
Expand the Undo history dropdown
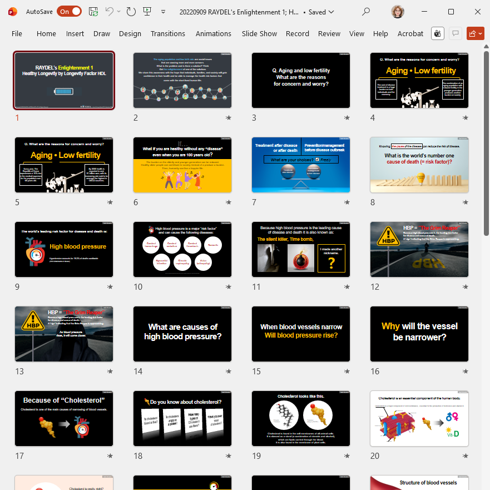click(119, 12)
